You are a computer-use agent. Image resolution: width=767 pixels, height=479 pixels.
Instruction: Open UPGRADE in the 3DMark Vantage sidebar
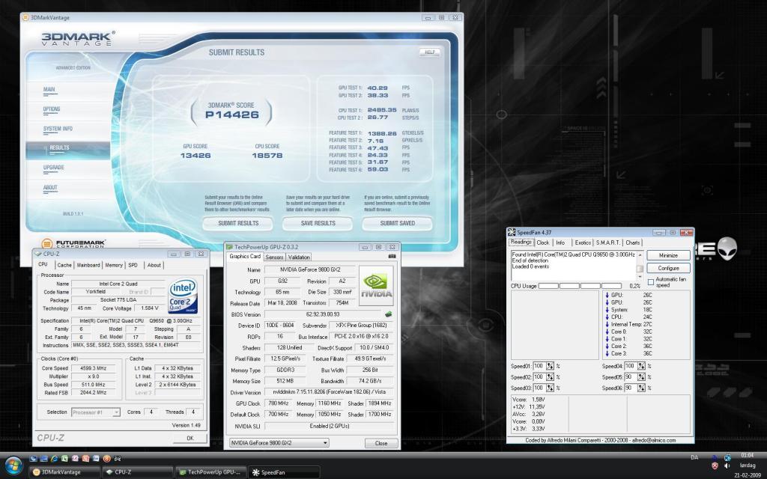point(53,167)
